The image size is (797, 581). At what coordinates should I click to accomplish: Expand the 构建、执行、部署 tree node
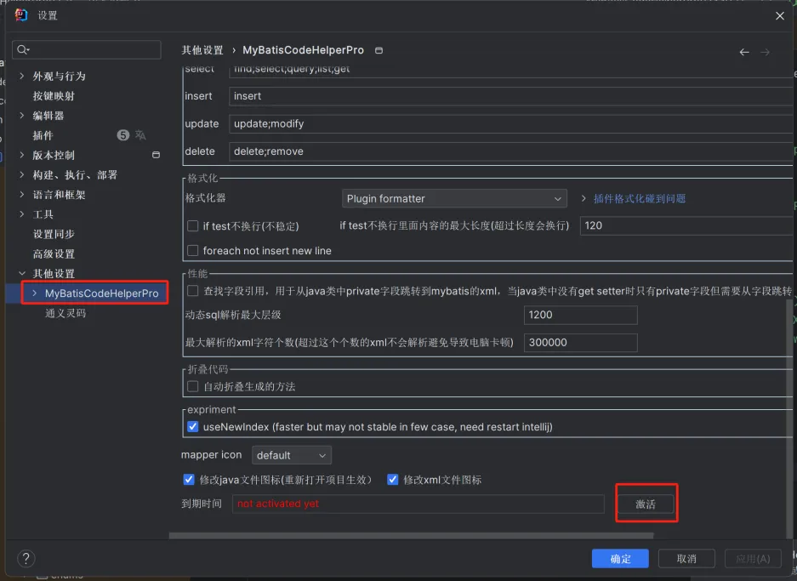click(x=22, y=175)
